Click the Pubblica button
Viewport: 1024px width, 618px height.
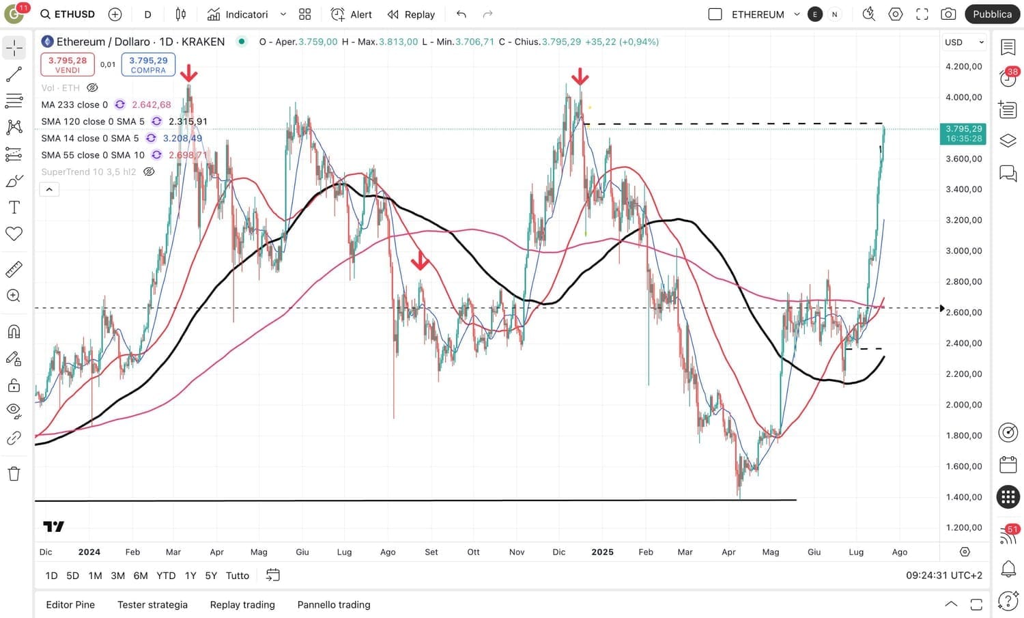pos(992,14)
